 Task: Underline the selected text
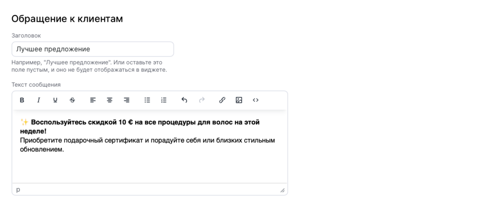pyautogui.click(x=55, y=100)
